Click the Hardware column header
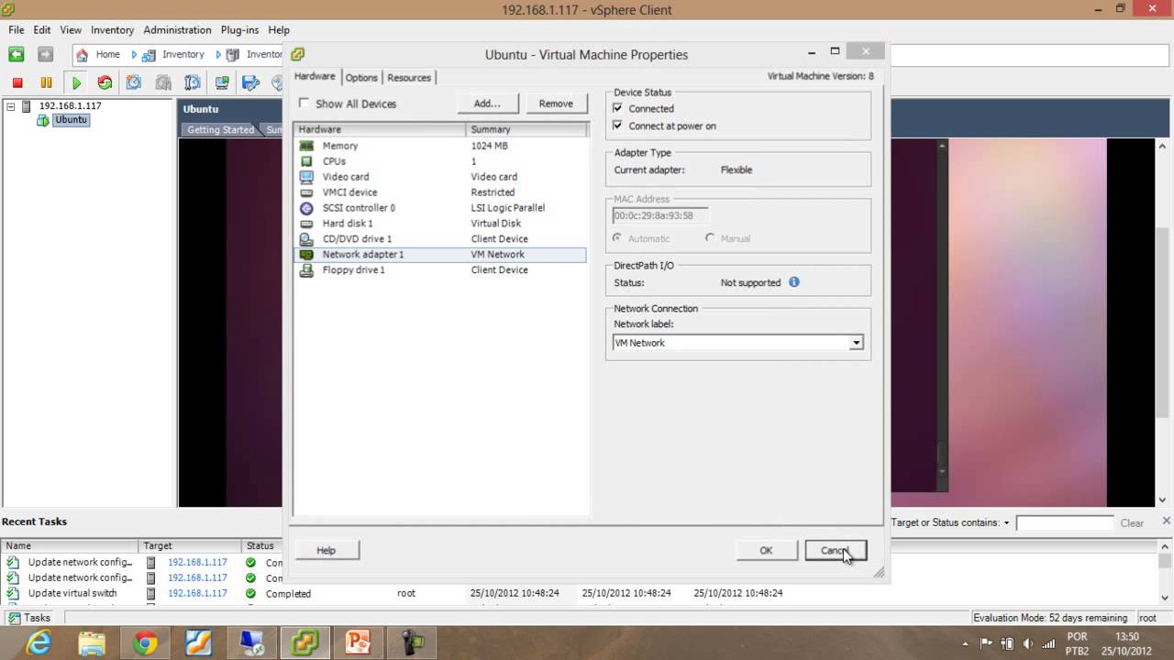The image size is (1174, 660). pyautogui.click(x=380, y=129)
